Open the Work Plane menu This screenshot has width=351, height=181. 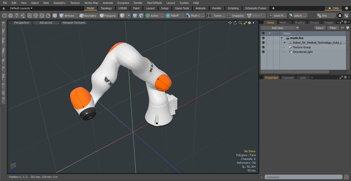(x=277, y=16)
